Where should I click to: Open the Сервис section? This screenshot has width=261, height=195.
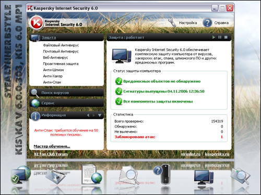pyautogui.click(x=67, y=103)
